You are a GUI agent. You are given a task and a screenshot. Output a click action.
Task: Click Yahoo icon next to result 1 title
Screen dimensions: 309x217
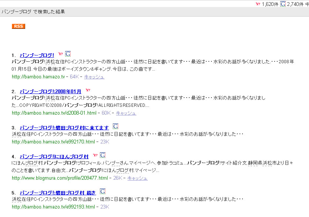(61, 54)
